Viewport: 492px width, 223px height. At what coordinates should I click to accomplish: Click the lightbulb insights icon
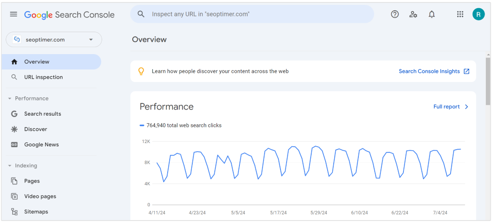[141, 71]
